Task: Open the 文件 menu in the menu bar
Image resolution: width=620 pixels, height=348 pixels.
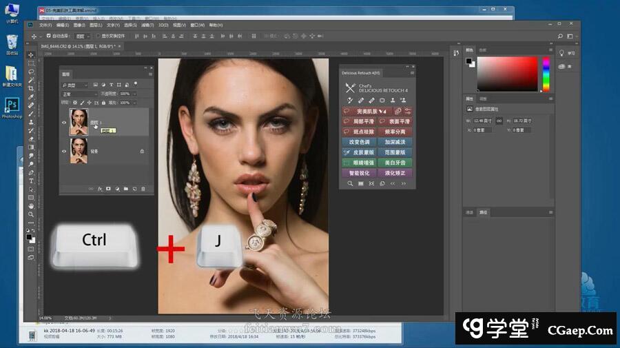Action: 45,25
